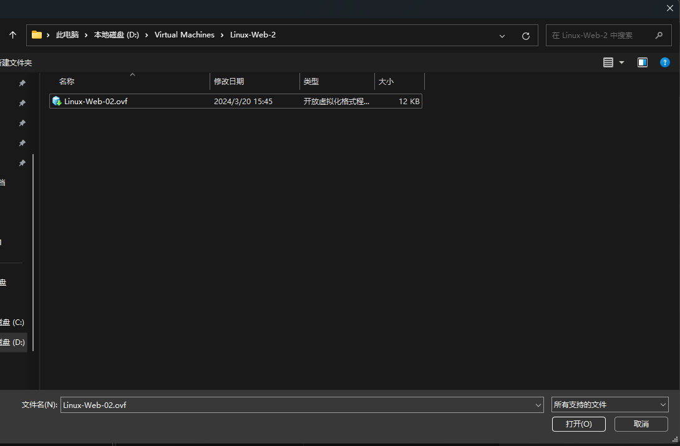Screen dimensions: 680x446
Task: Toggle the preview pane icon
Action: [x=643, y=62]
